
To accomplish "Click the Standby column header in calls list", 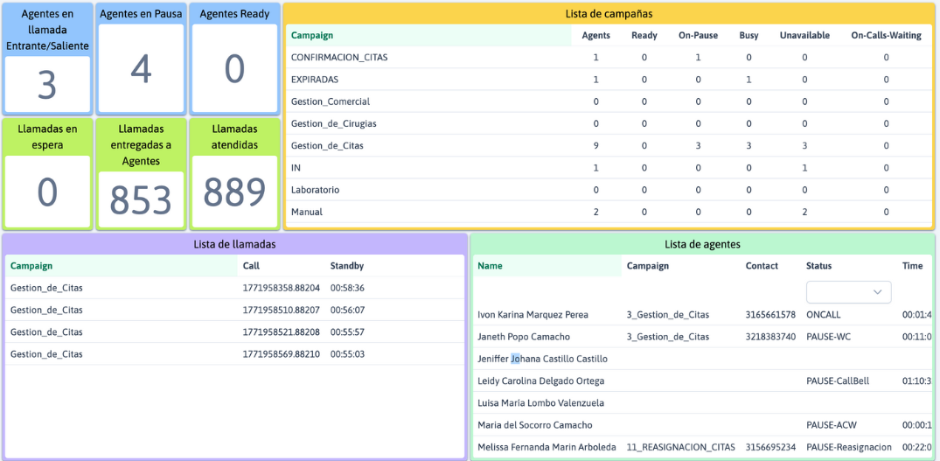I will [346, 266].
